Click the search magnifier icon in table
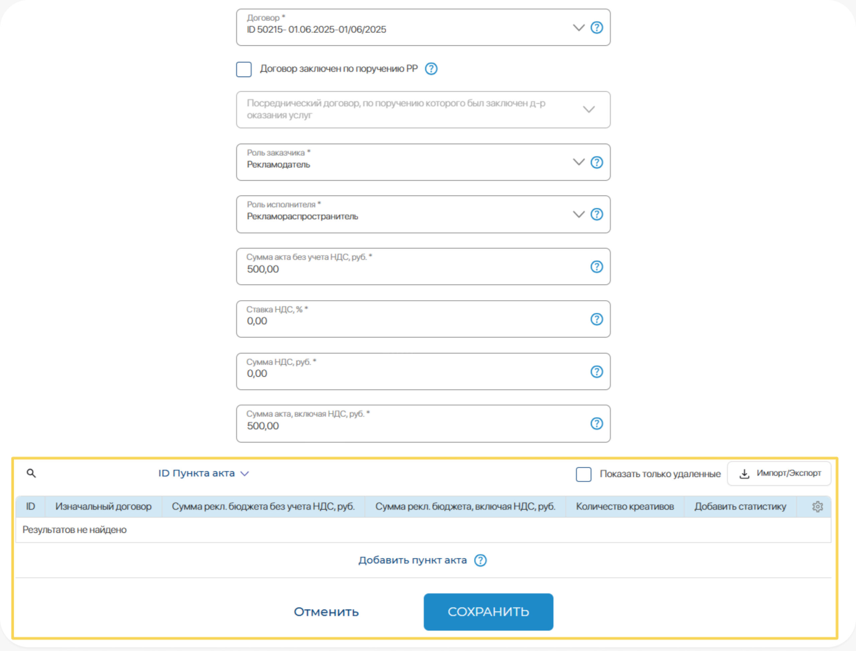Viewport: 856px width, 651px height. tap(31, 473)
